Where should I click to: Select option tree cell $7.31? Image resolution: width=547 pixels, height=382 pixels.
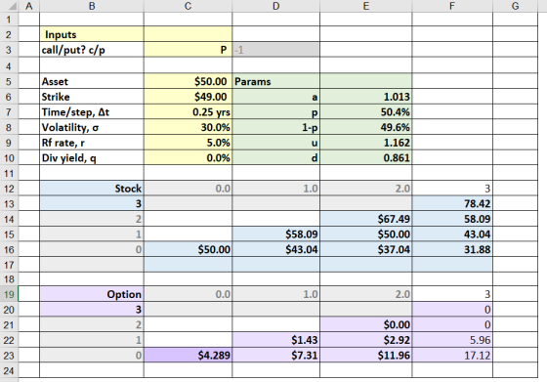click(x=275, y=356)
